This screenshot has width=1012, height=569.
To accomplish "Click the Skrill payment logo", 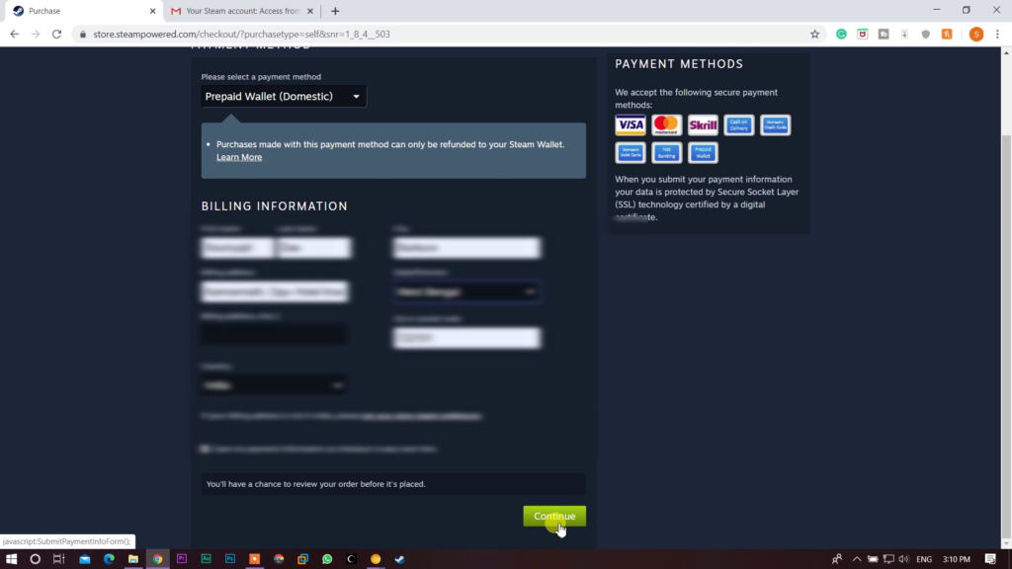I will (x=703, y=124).
